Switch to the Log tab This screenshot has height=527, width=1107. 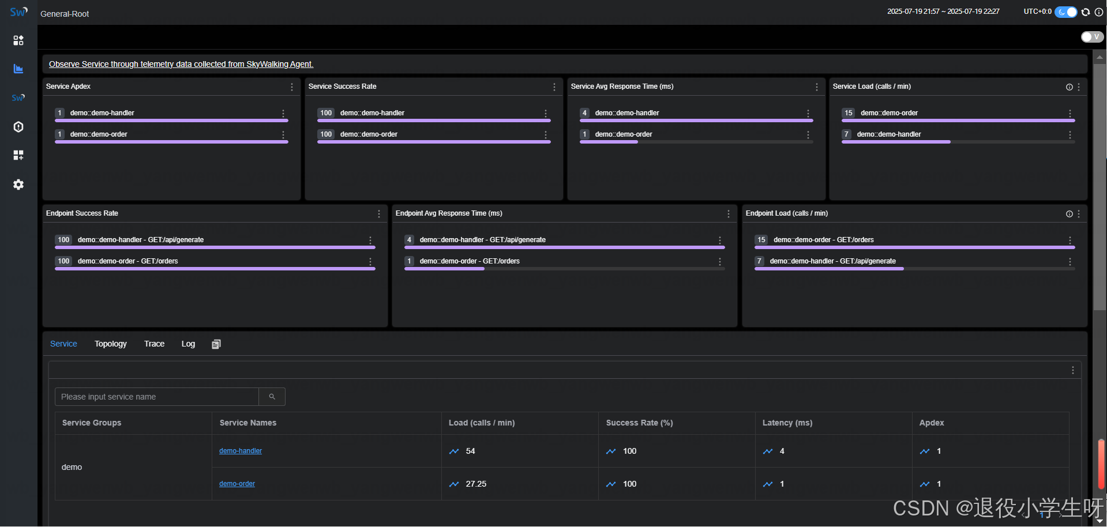click(x=188, y=344)
